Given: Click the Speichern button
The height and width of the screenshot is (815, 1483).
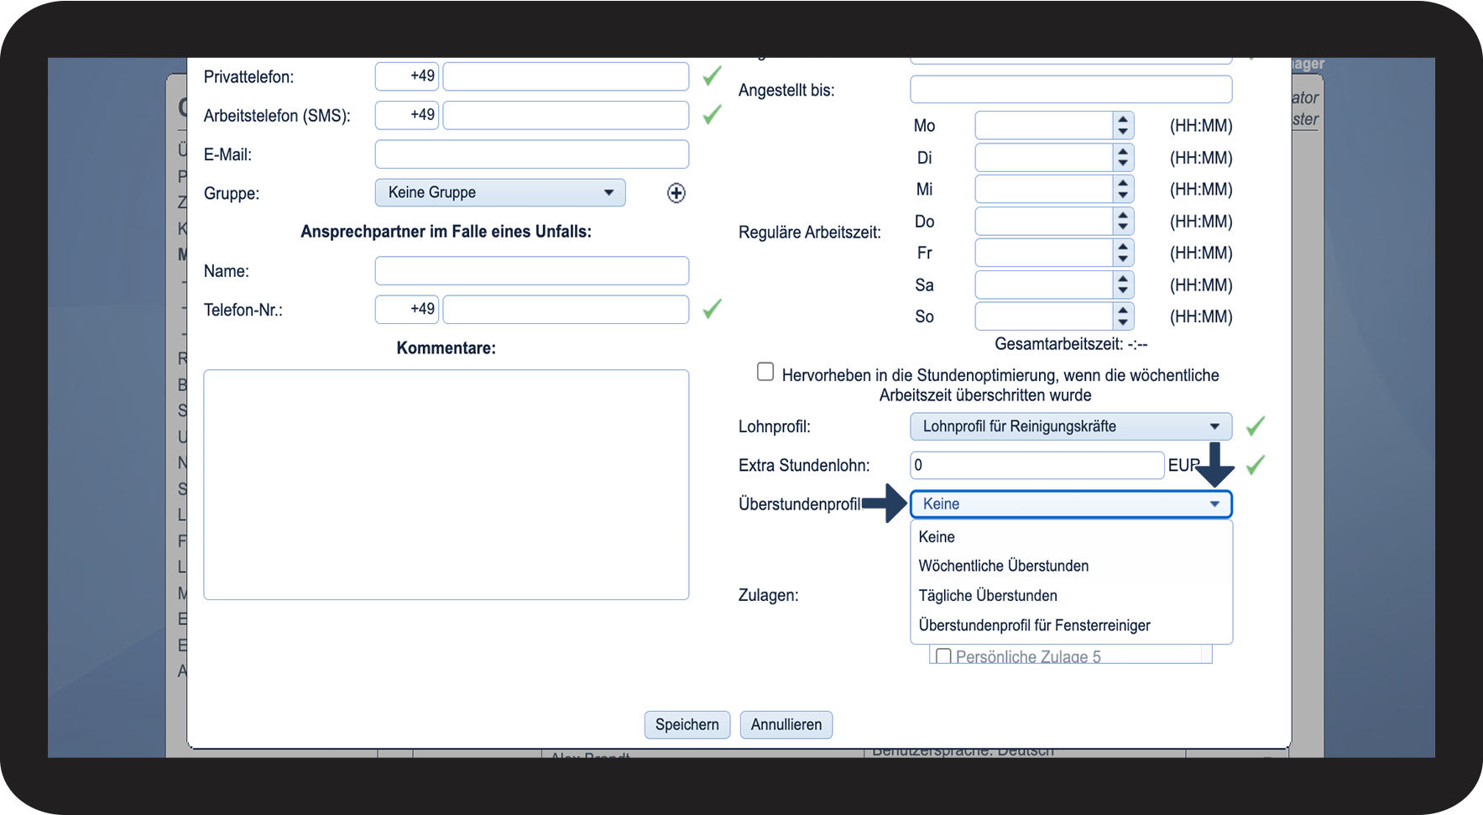Looking at the screenshot, I should (x=687, y=725).
